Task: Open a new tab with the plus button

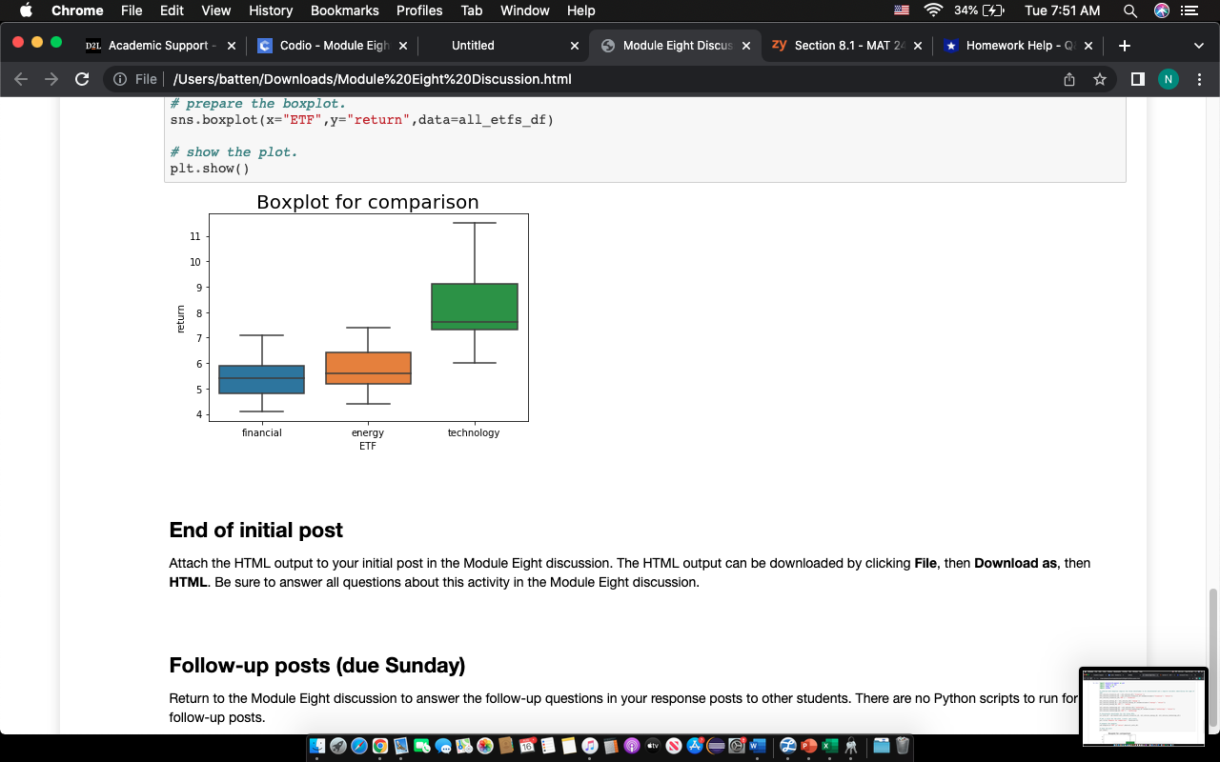Action: tap(1125, 45)
